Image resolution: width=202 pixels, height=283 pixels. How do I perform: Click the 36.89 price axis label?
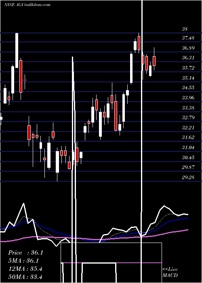pyautogui.click(x=188, y=48)
